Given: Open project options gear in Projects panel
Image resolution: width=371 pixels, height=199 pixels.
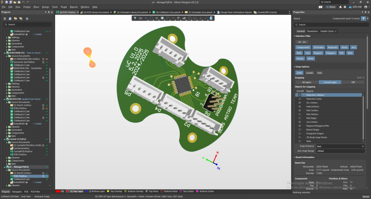Looking at the screenshot, I should point(27,18).
